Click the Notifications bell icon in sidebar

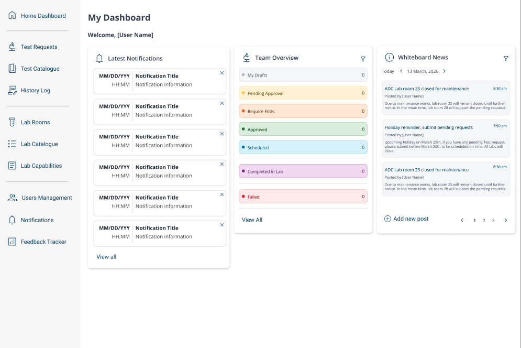click(x=12, y=220)
